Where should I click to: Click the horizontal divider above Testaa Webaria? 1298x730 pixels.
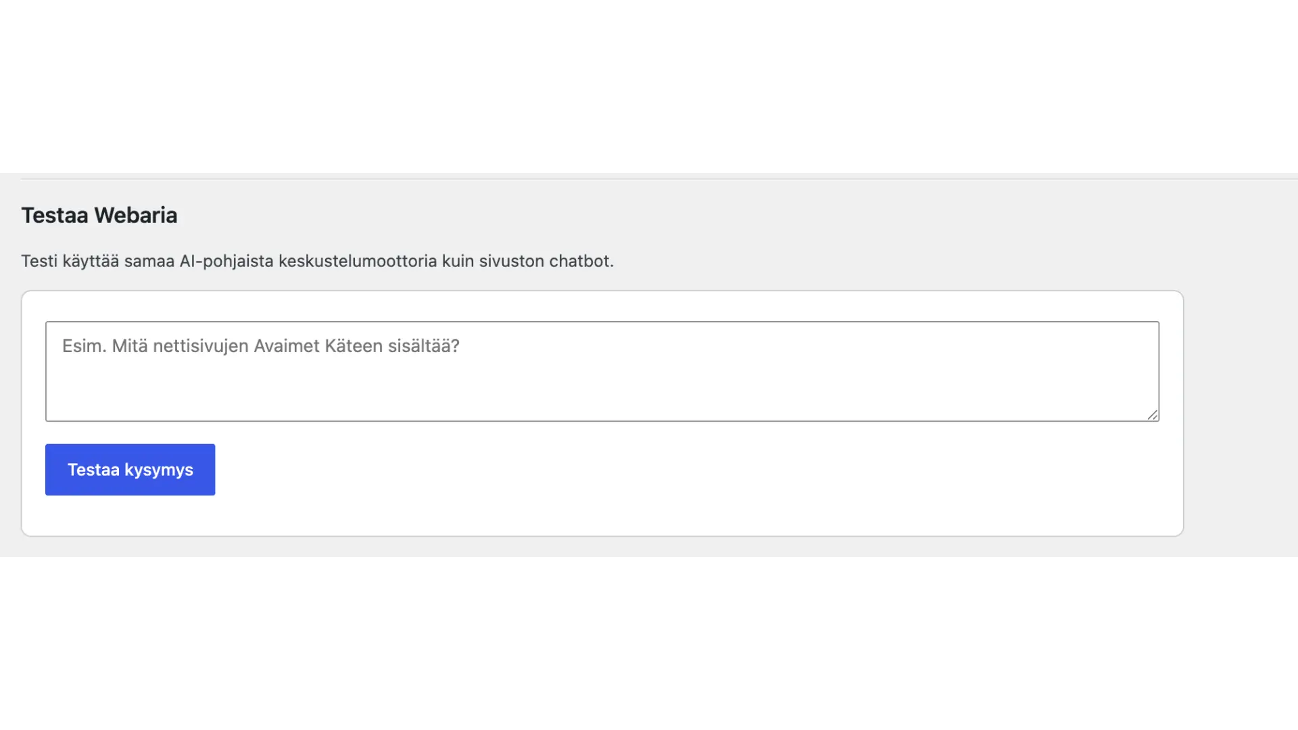click(x=659, y=179)
